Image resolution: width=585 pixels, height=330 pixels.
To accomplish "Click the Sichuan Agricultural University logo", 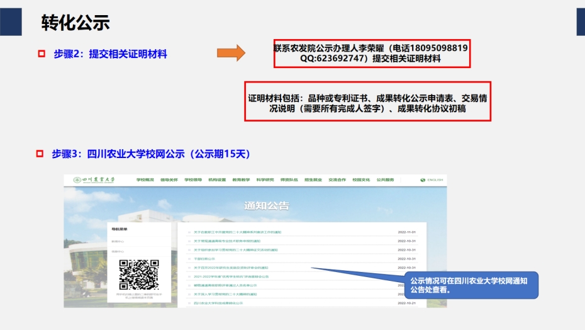I will click(94, 179).
